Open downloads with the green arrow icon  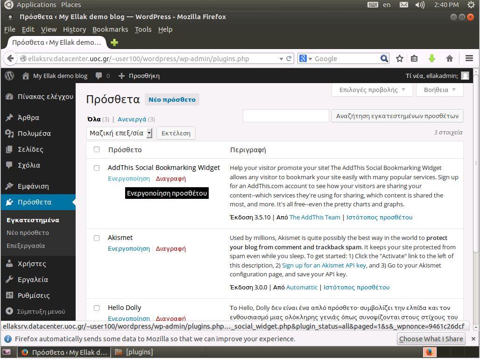click(x=432, y=58)
